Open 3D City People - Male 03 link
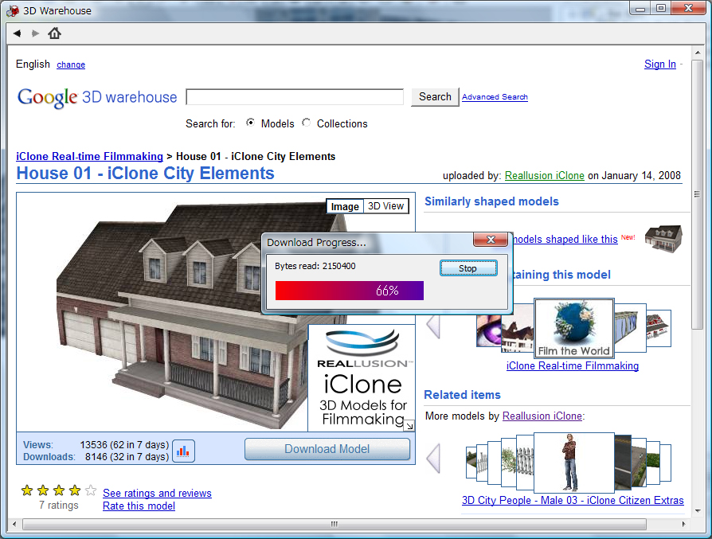 [x=573, y=500]
